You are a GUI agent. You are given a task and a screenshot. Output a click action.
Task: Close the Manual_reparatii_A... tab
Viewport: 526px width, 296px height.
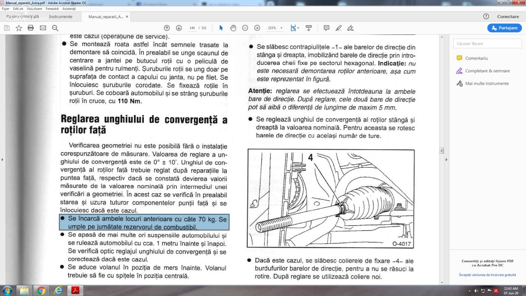[x=127, y=17]
